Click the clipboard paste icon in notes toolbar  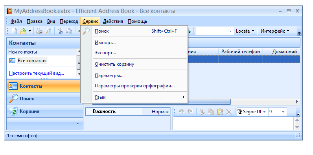coord(220,112)
